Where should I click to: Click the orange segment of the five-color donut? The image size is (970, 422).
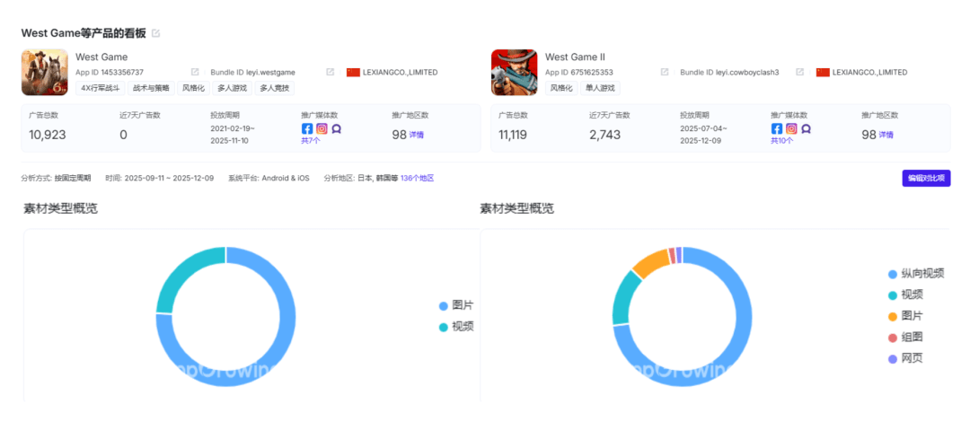[x=650, y=262]
